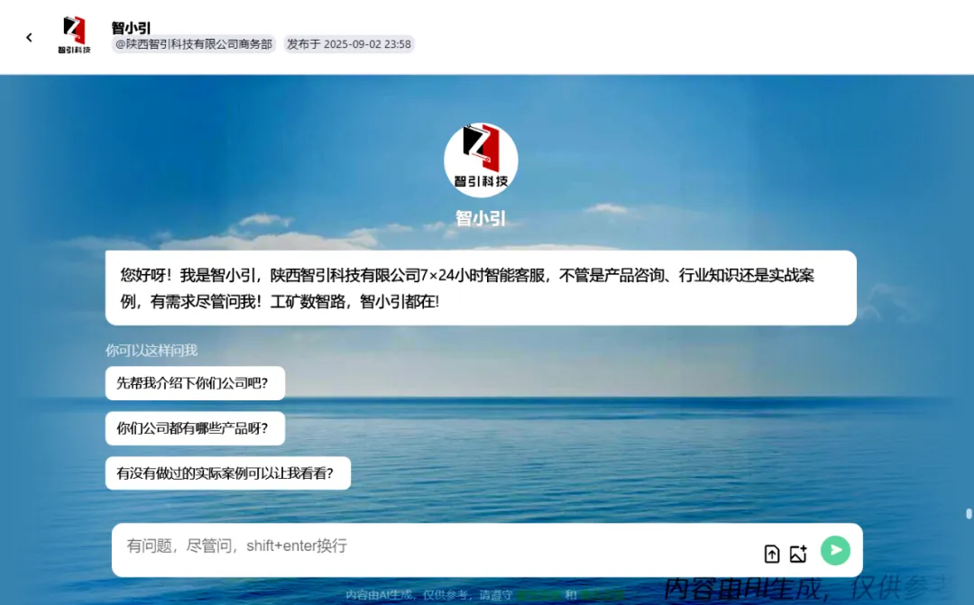Click the scrollbar thumb on right edge
The image size is (974, 605).
click(x=969, y=514)
